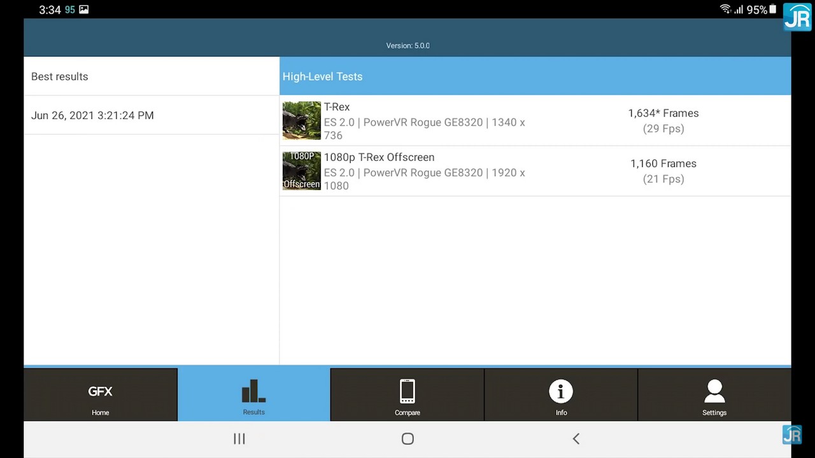The image size is (815, 458).
Task: Tap the Wi-Fi status icon
Action: coord(725,10)
